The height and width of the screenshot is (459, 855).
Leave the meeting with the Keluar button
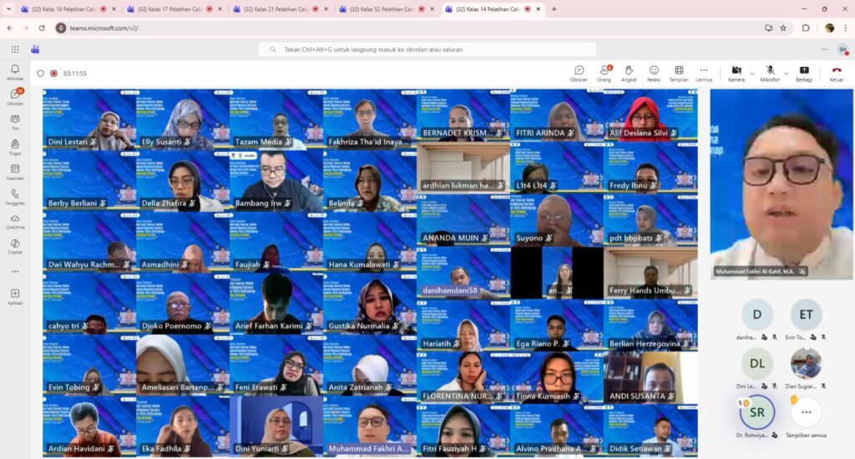(836, 72)
